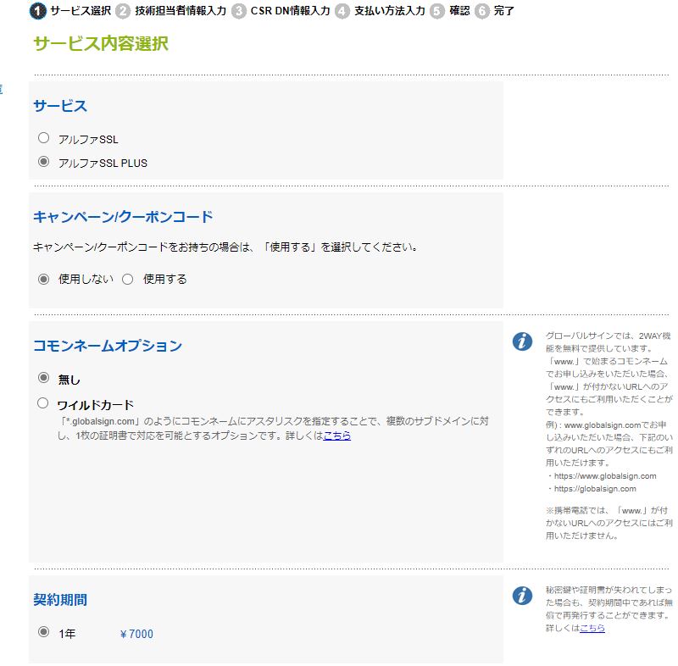This screenshot has height=666, width=678.
Task: Select the アルファSSL PLUS radio button
Action: pos(43,162)
